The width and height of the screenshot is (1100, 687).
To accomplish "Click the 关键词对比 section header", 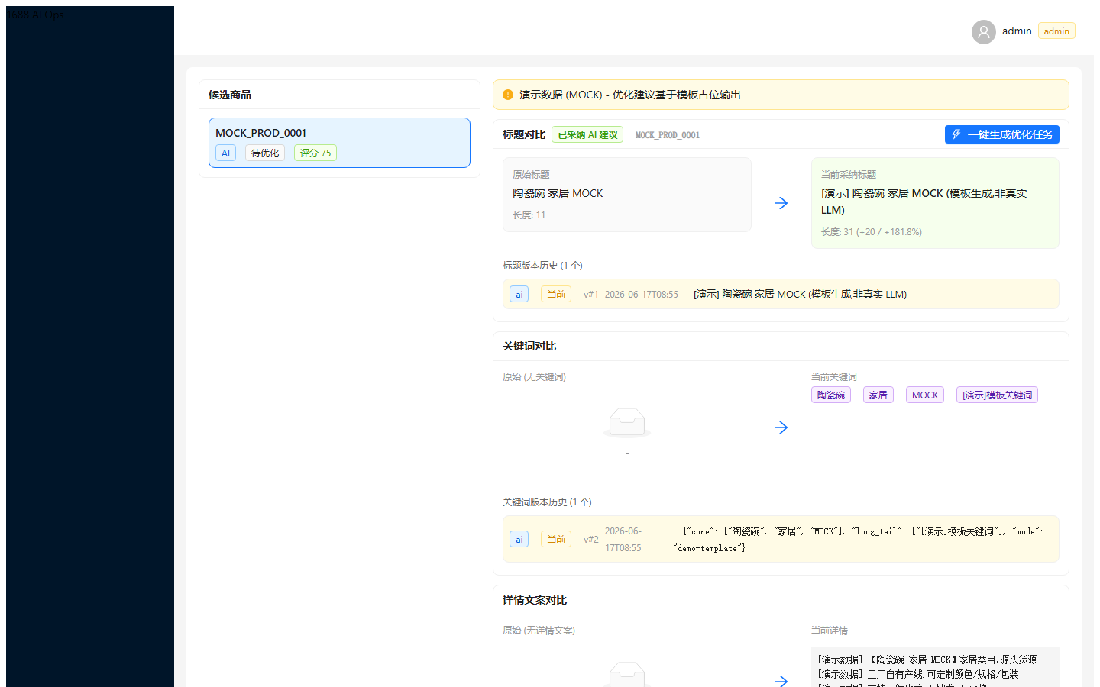I will click(x=529, y=346).
